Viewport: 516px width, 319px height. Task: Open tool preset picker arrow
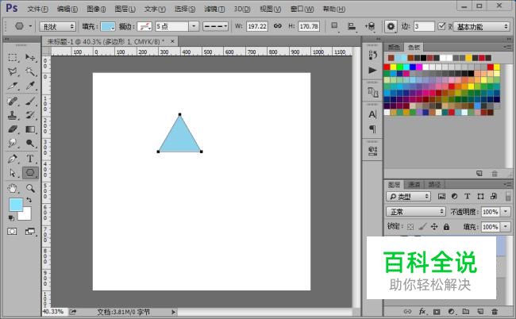(x=30, y=26)
